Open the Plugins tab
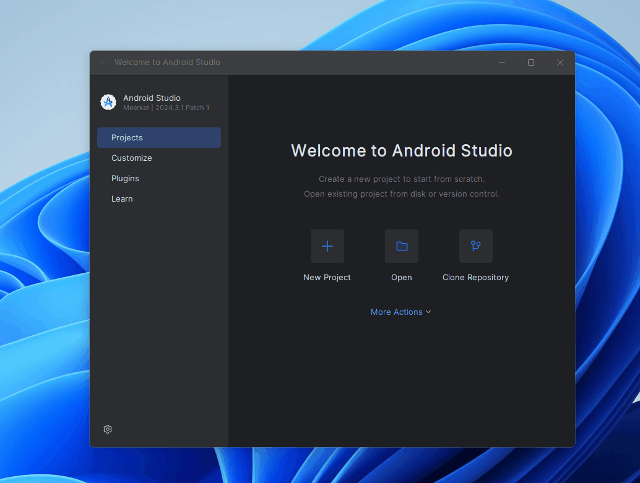This screenshot has width=640, height=483. tap(159, 178)
